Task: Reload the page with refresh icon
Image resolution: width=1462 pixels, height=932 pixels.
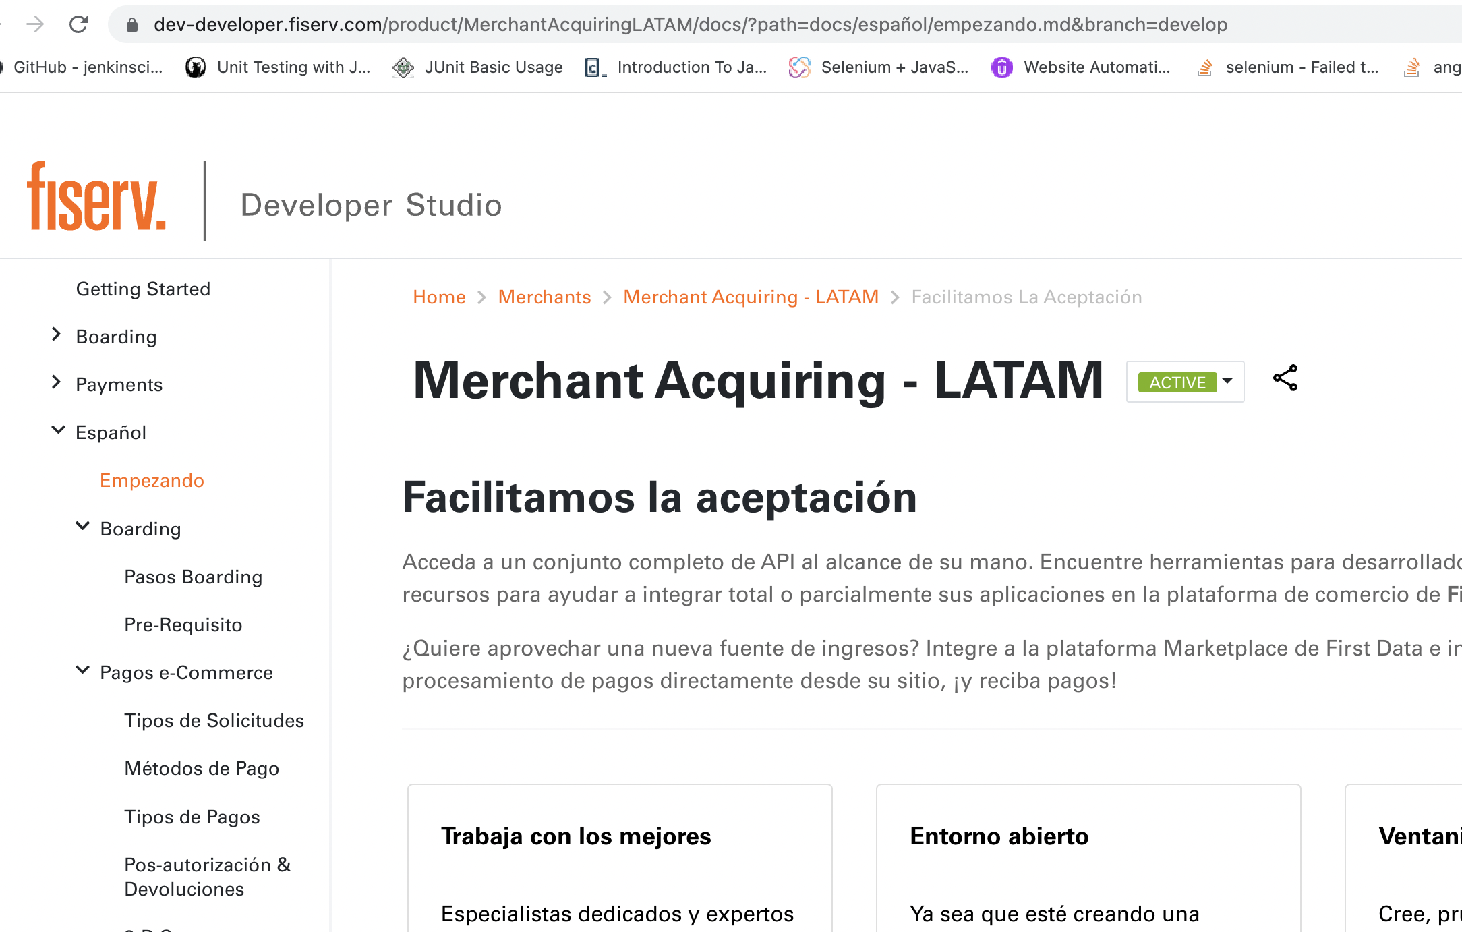Action: [79, 25]
